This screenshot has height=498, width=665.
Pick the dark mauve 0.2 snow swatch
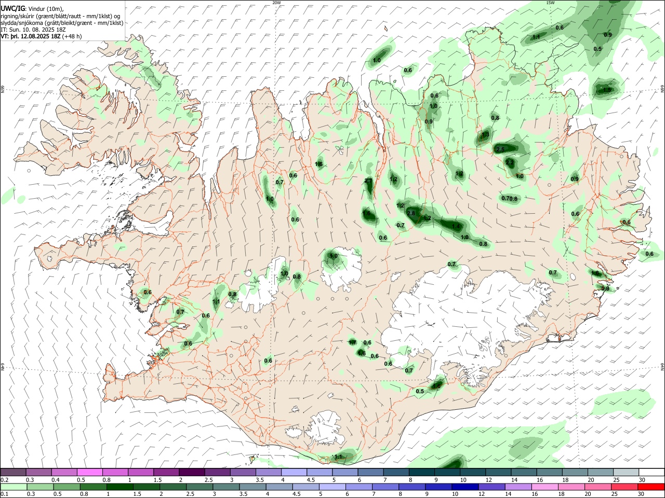click(x=13, y=472)
